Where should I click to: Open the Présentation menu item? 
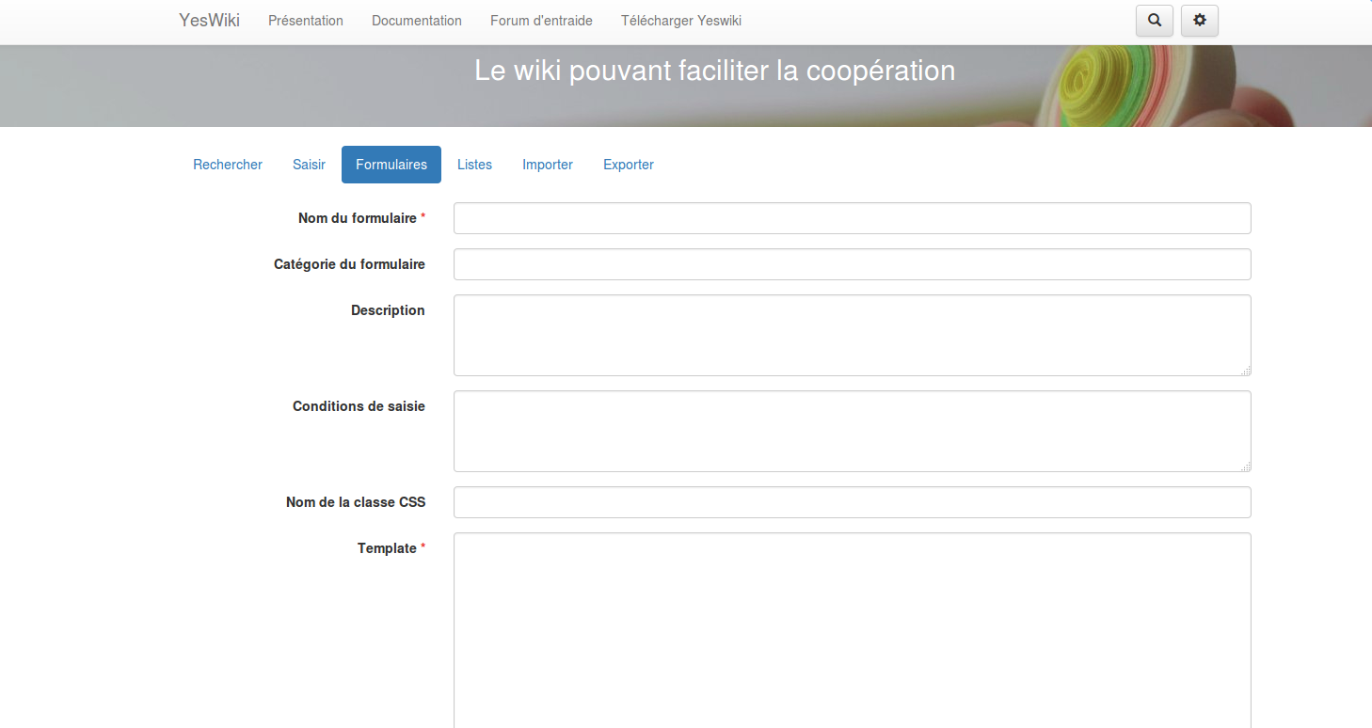pyautogui.click(x=306, y=21)
